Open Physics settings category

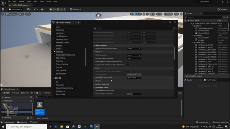[59, 49]
